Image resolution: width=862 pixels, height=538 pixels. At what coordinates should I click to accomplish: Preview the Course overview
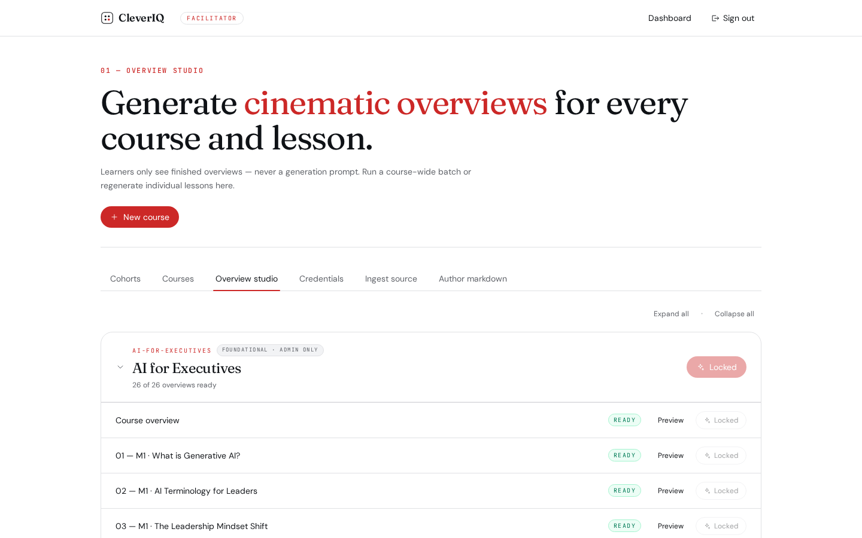670,420
